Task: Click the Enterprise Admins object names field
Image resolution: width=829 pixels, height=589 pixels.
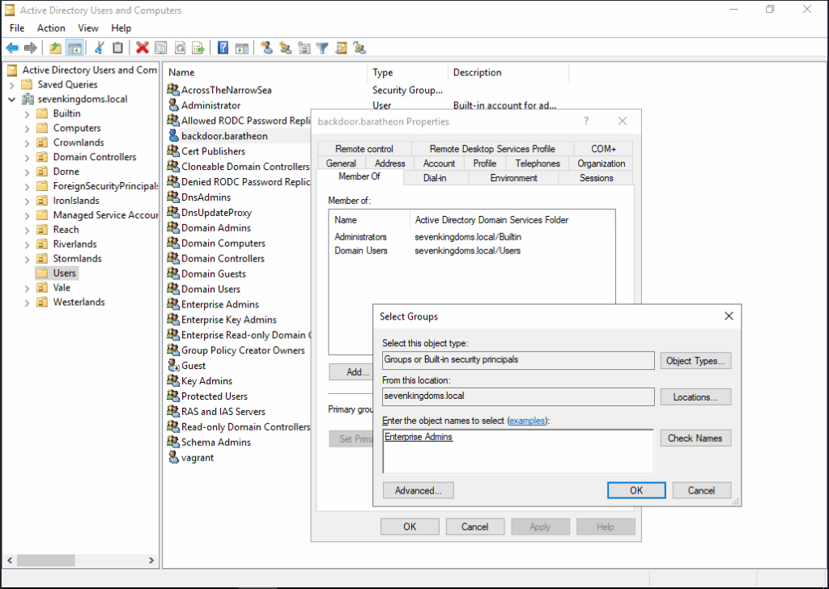Action: (x=517, y=451)
